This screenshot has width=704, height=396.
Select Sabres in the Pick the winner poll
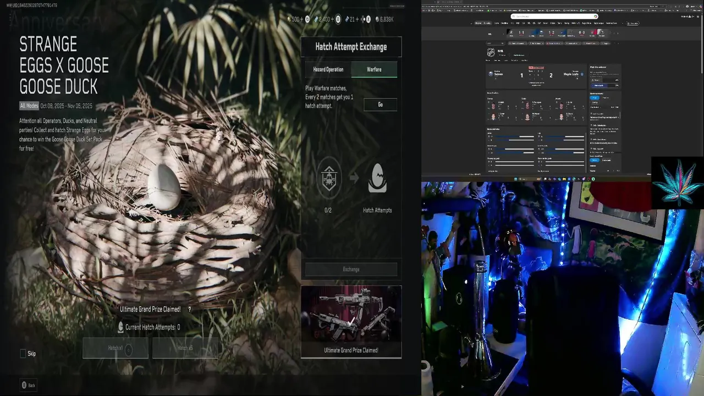point(604,80)
